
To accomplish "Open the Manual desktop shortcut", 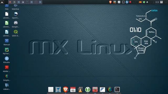I will click(x=7, y=42).
